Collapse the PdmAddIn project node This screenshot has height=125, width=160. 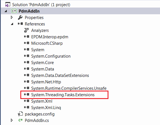click(x=6, y=11)
